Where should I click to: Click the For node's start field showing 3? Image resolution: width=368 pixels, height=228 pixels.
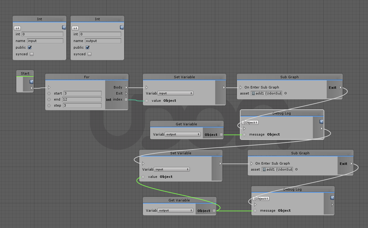83,93
